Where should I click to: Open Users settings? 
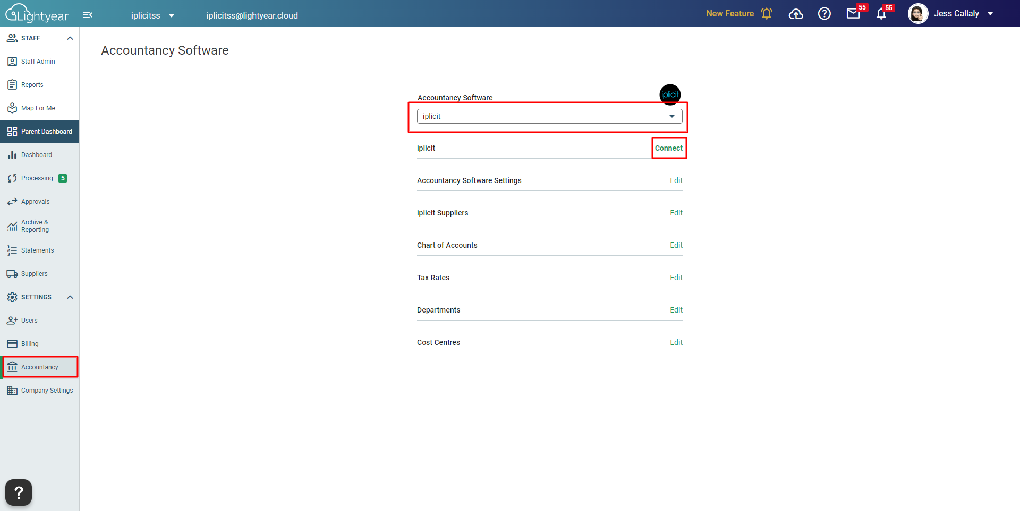pos(40,321)
